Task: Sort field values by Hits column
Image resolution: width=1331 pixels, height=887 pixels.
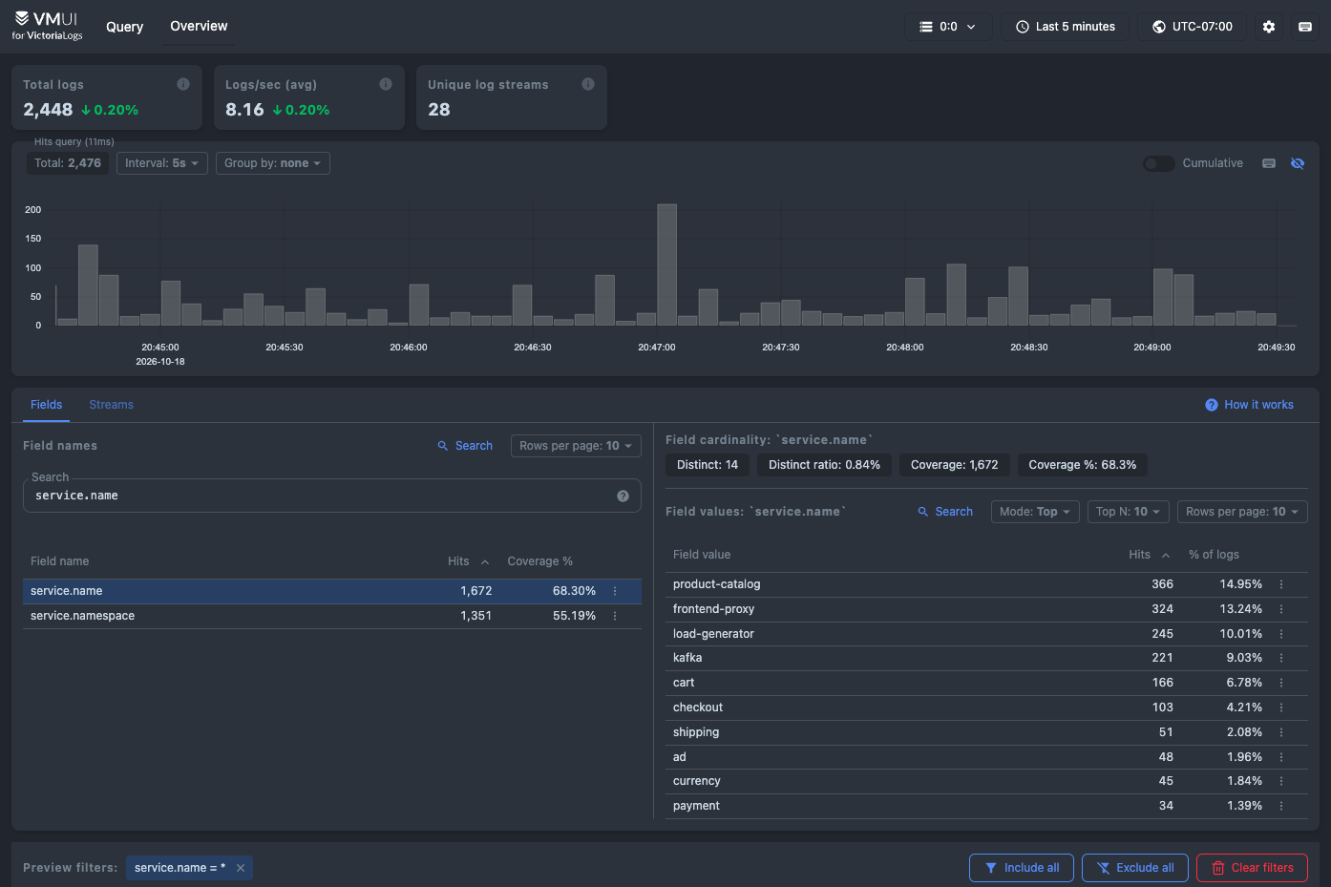Action: point(1149,555)
